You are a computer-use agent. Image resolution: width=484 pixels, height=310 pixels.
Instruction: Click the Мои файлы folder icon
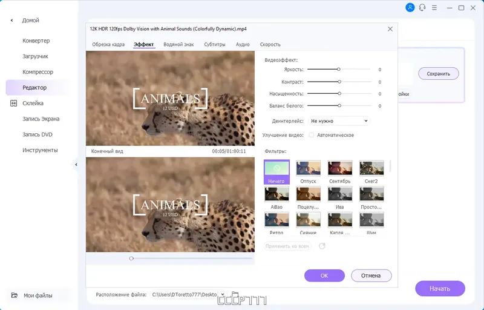[x=14, y=295]
